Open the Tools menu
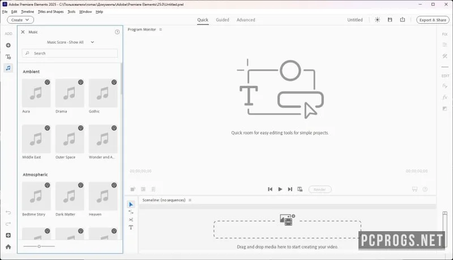The image size is (453, 260). [x=71, y=12]
